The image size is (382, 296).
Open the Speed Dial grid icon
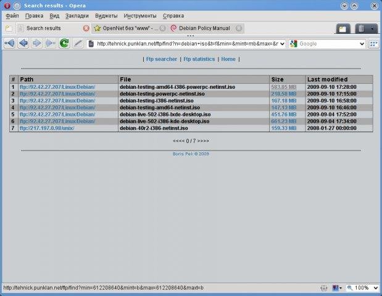pos(373,44)
